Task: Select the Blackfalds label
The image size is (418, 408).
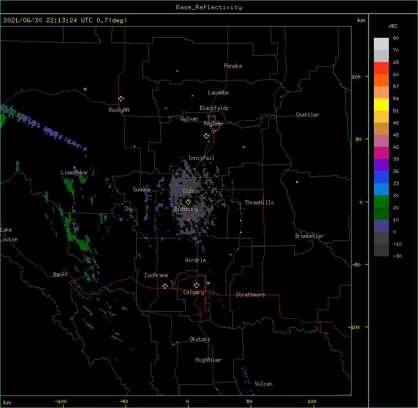Action: [x=214, y=108]
